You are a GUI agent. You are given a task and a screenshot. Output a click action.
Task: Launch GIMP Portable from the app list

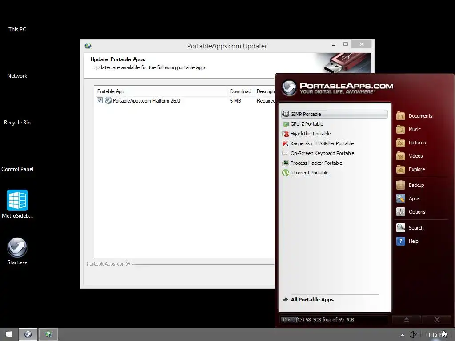tap(334, 114)
